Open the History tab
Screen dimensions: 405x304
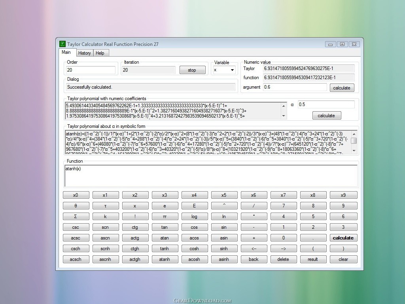click(84, 53)
